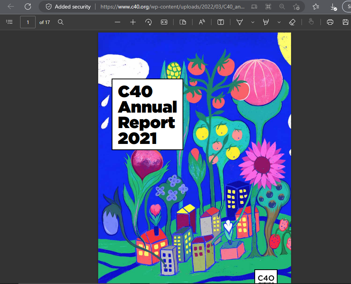Select the c40.org PDF address in the URL bar
The height and width of the screenshot is (284, 351).
pos(172,7)
